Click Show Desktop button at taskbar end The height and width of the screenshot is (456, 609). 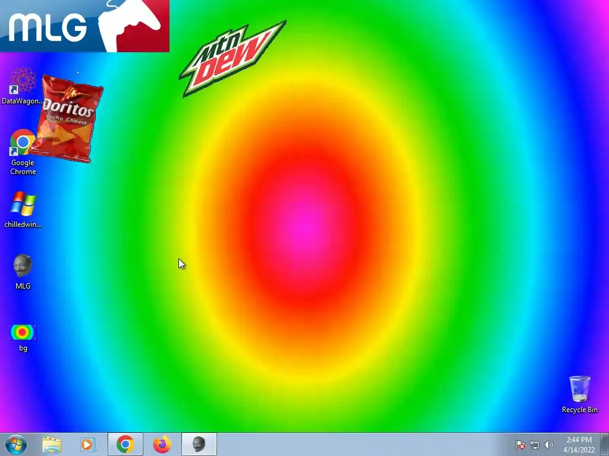605,444
